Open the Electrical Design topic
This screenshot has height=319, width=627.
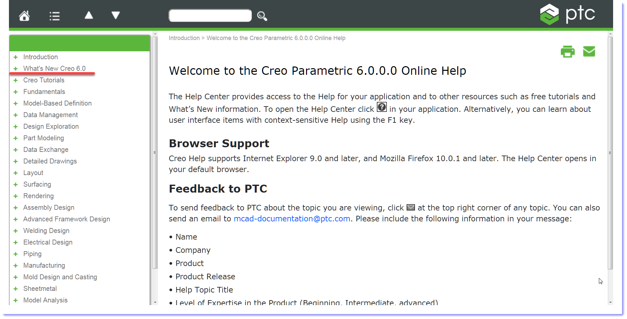(48, 242)
